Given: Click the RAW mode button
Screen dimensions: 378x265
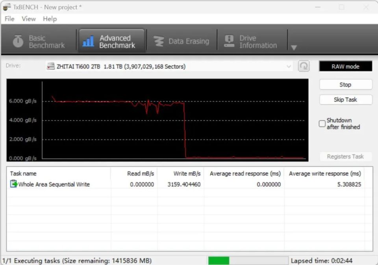Looking at the screenshot, I should [345, 66].
